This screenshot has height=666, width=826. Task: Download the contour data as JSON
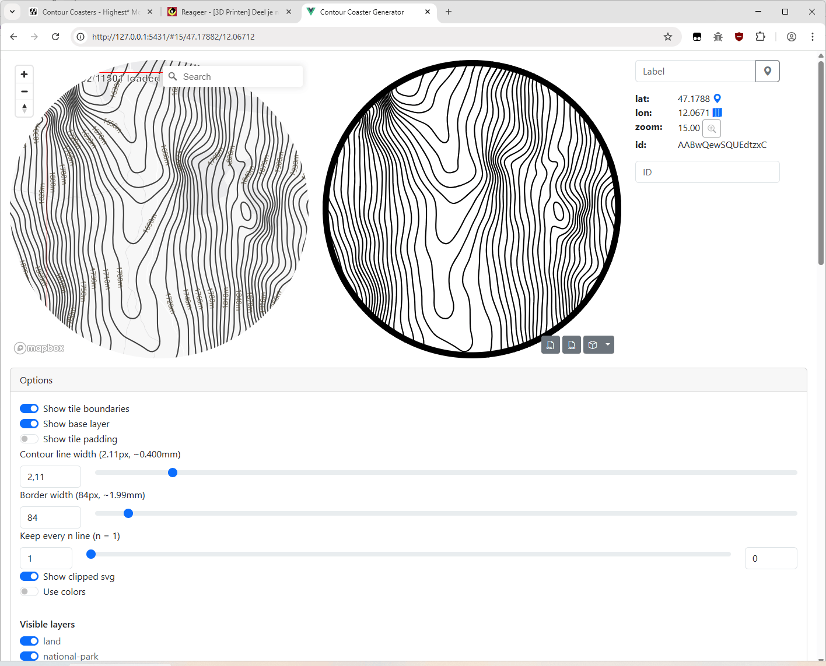(572, 344)
